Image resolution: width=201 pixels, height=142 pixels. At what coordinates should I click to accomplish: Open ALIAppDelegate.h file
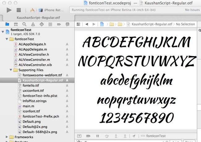32,44
